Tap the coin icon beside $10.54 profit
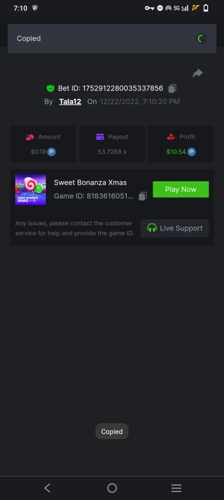 coord(192,152)
